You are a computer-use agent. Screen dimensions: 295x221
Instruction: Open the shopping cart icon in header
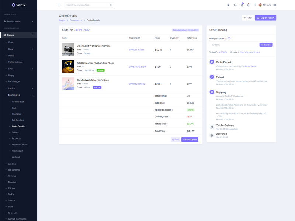tap(242, 5)
